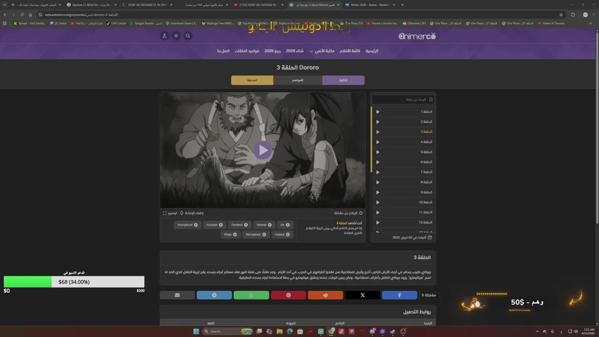Image resolution: width=599 pixels, height=337 pixels.
Task: Share the episode on Telegram
Action: click(214, 295)
